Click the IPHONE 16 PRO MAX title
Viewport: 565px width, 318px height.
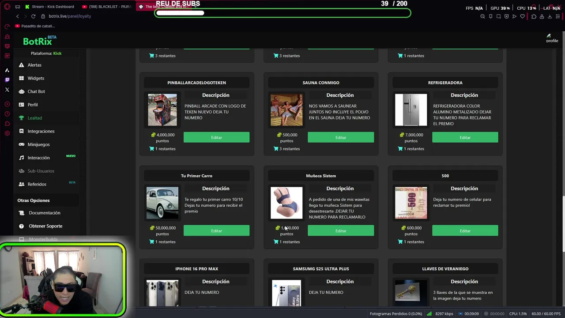[x=196, y=269]
